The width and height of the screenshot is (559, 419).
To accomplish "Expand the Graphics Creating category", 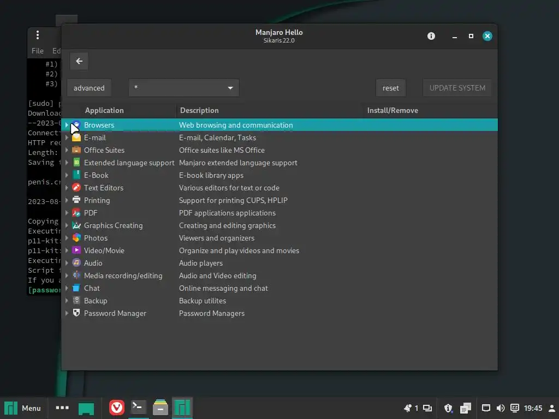I will tap(67, 225).
